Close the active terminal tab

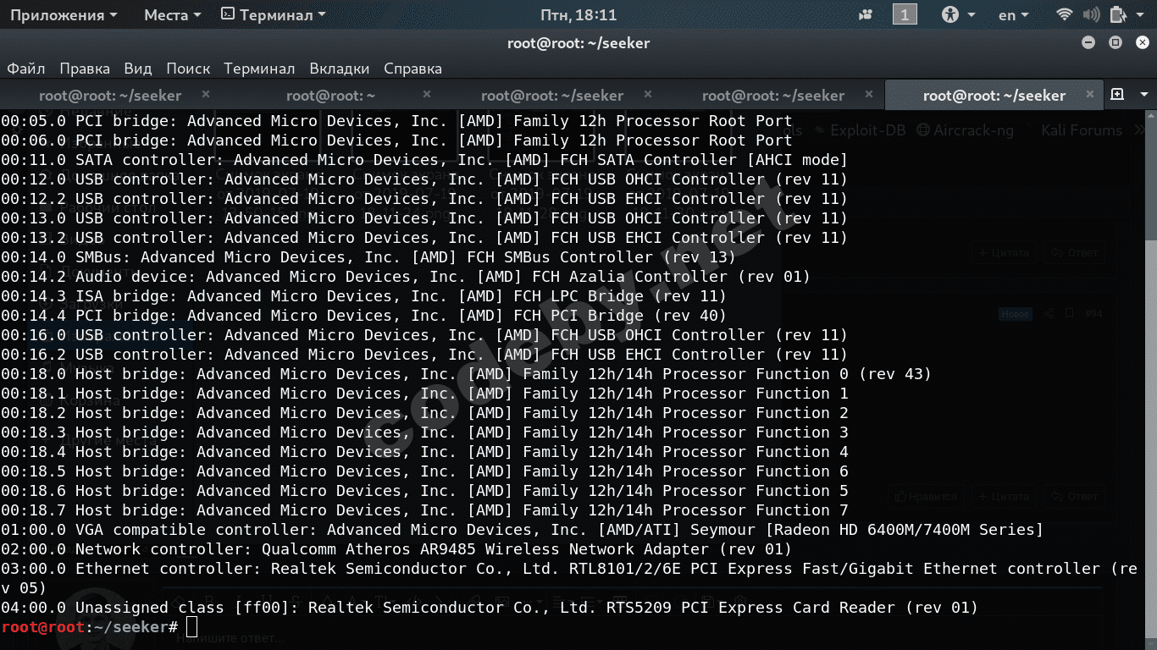(1090, 95)
